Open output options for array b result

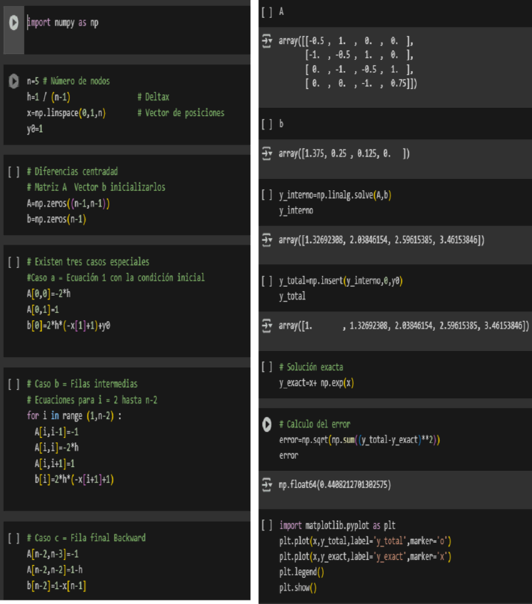click(267, 153)
